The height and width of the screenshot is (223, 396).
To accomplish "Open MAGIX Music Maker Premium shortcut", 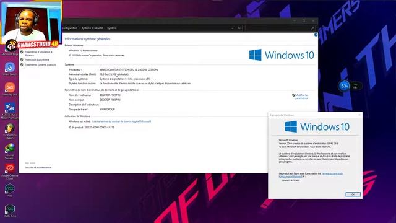I will tap(10, 110).
